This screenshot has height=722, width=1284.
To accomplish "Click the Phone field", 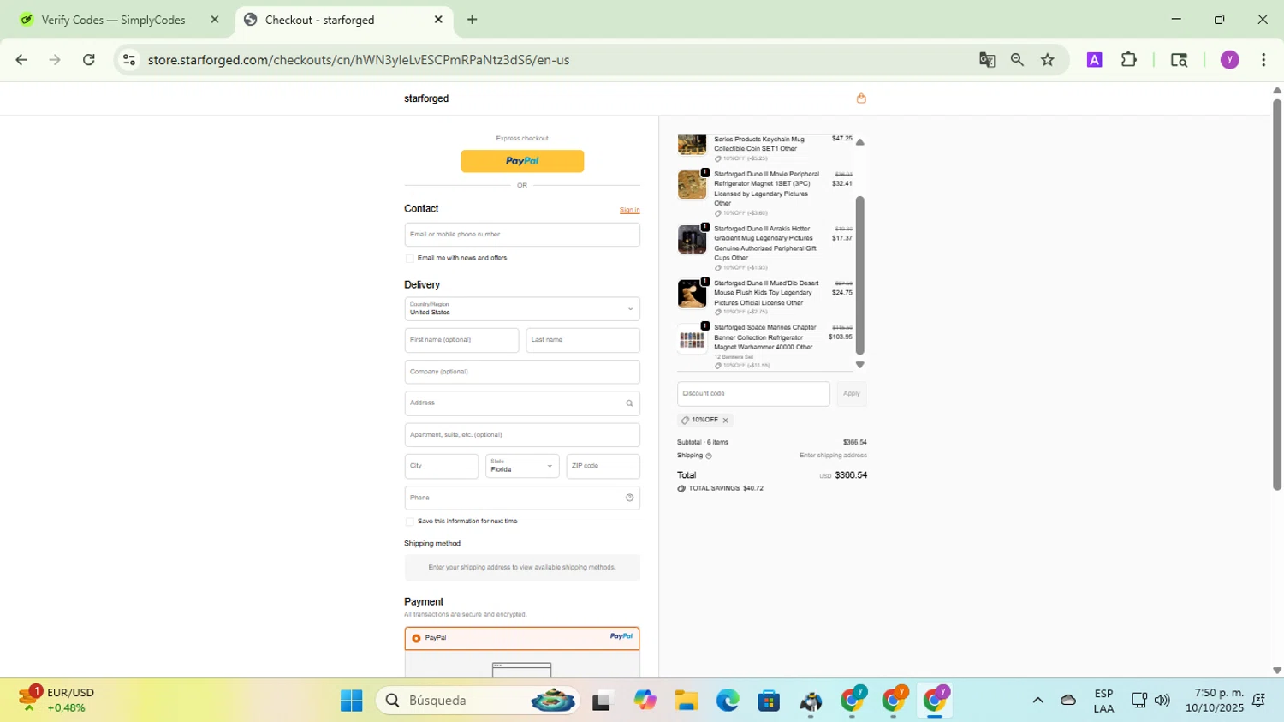I will coord(522,498).
